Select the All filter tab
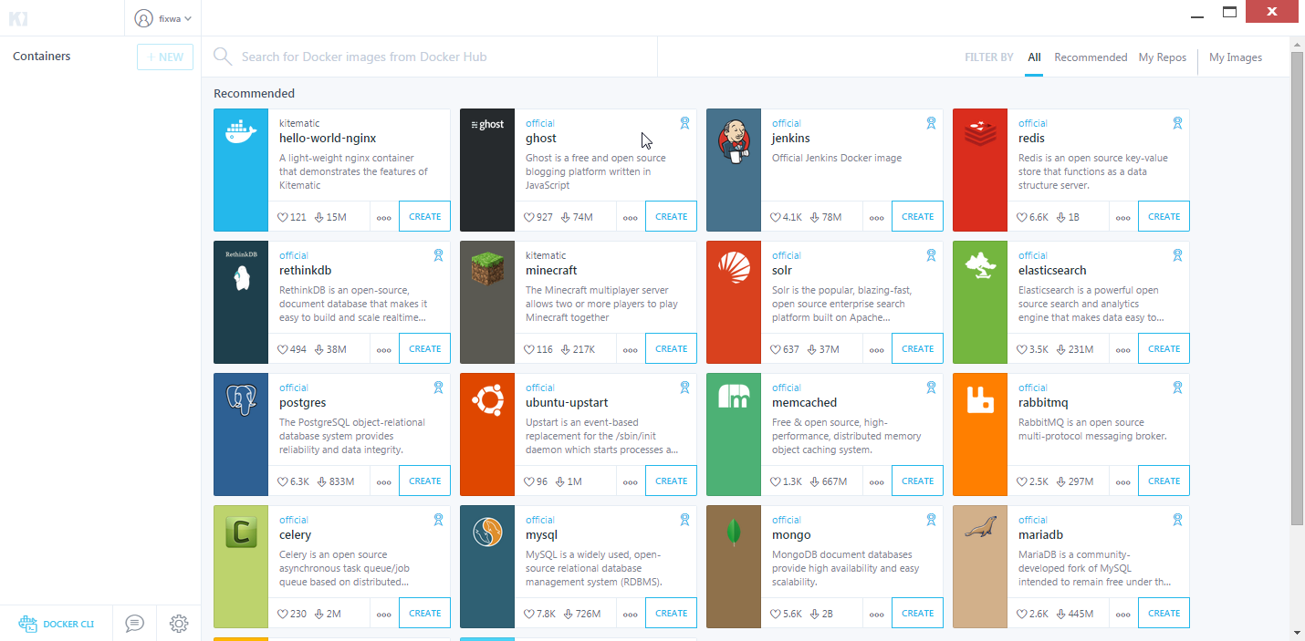Image resolution: width=1305 pixels, height=641 pixels. click(x=1034, y=57)
